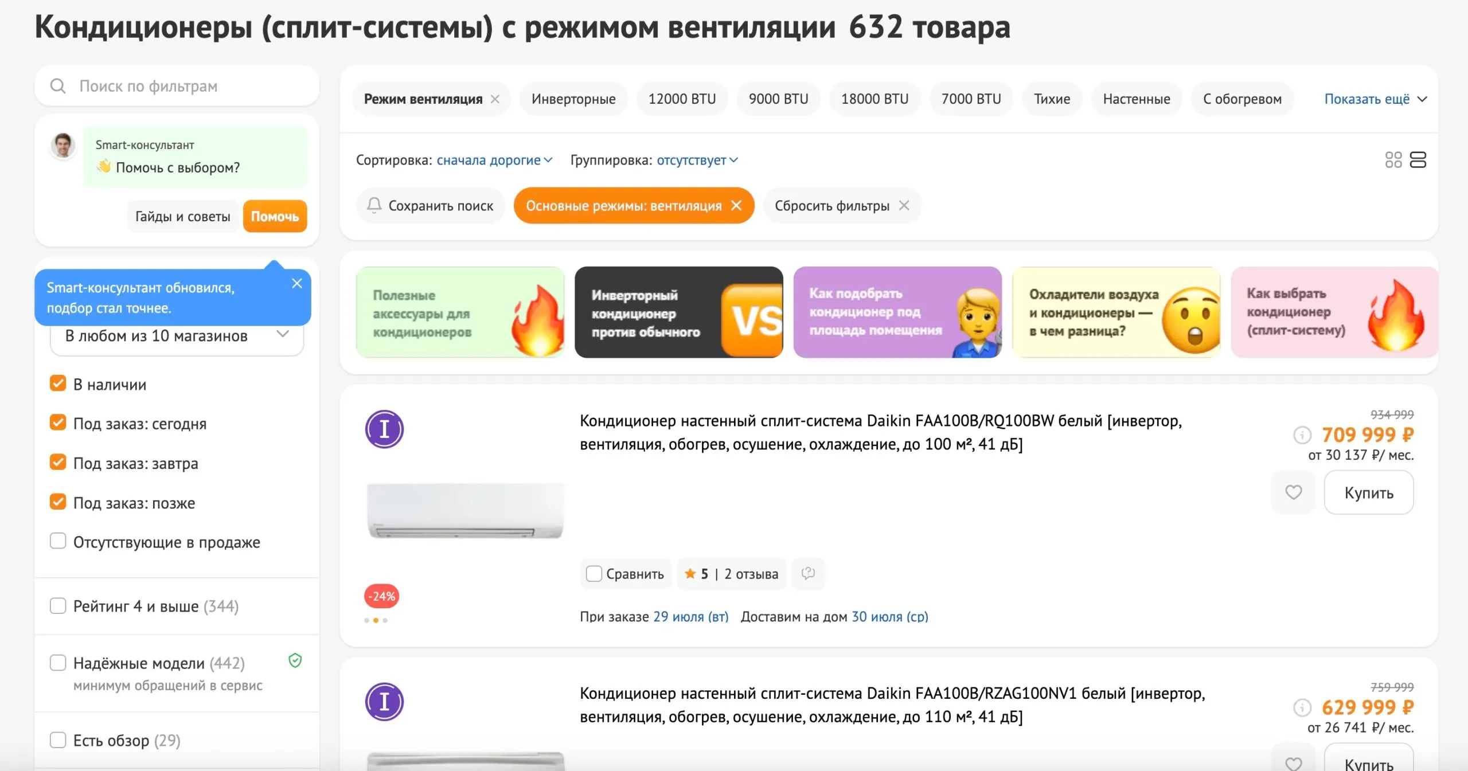Switch to list view layout icon
The width and height of the screenshot is (1468, 771).
coord(1418,160)
